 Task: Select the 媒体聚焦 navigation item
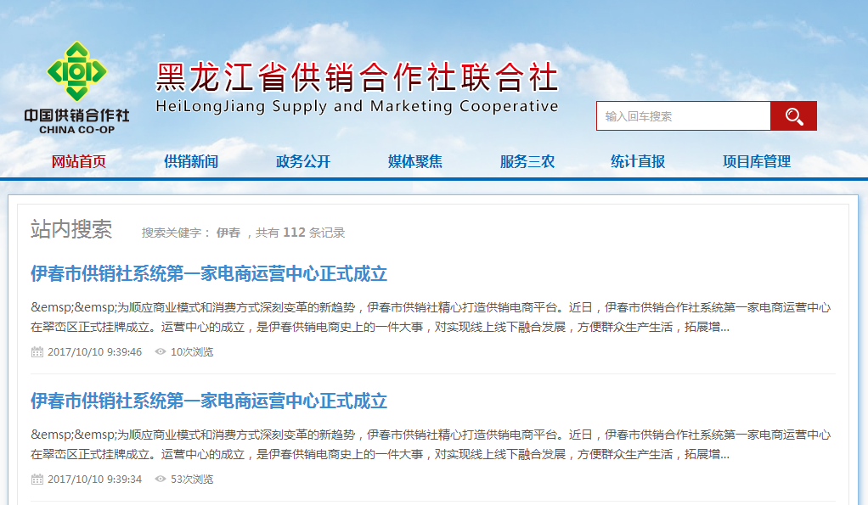pyautogui.click(x=415, y=161)
